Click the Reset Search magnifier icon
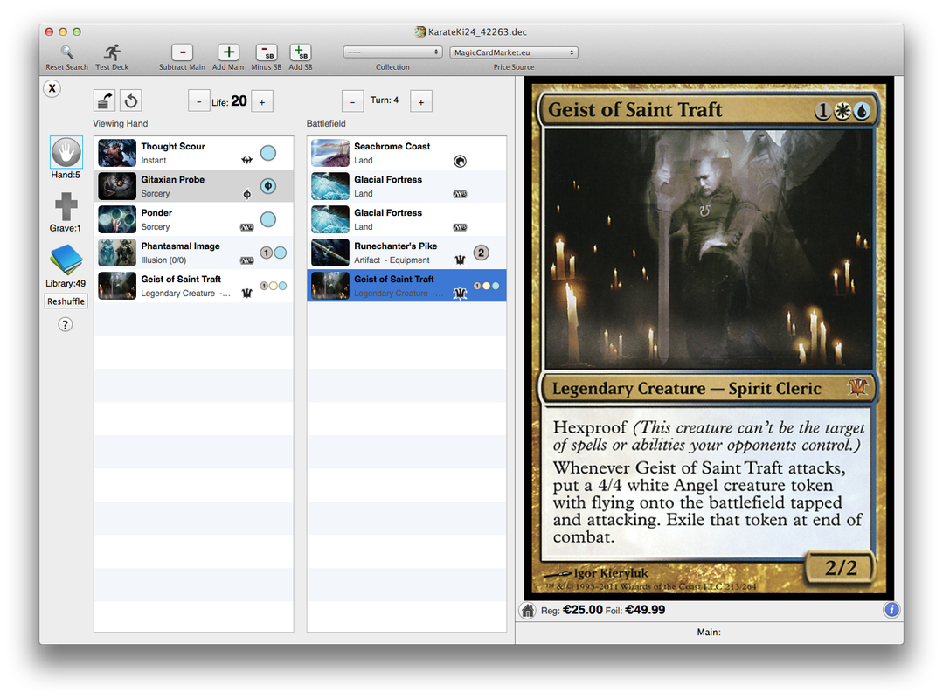Viewport: 943px width, 699px height. tap(66, 52)
